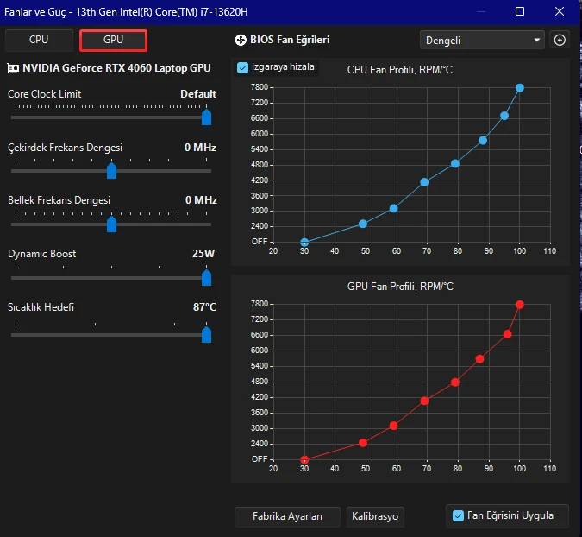Click 'BIOS Fan Eğrileri' heading text
The width and height of the screenshot is (582, 537).
pos(290,40)
